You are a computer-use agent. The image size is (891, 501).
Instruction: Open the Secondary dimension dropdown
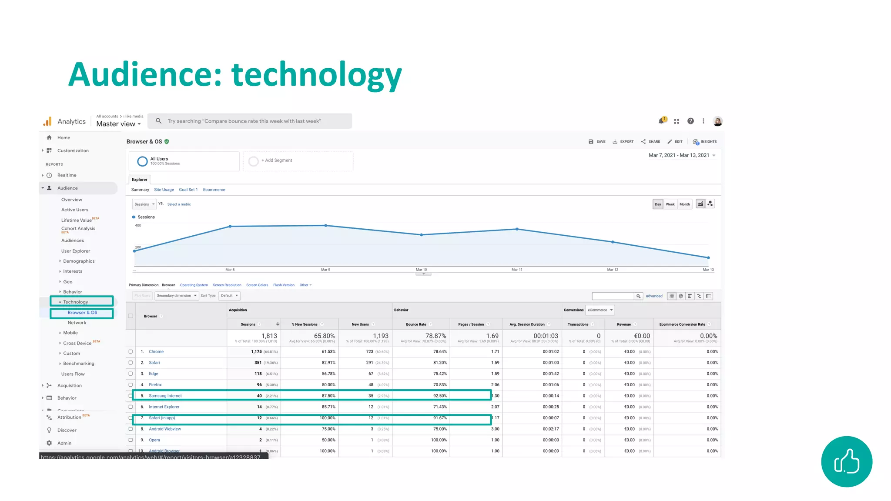177,296
